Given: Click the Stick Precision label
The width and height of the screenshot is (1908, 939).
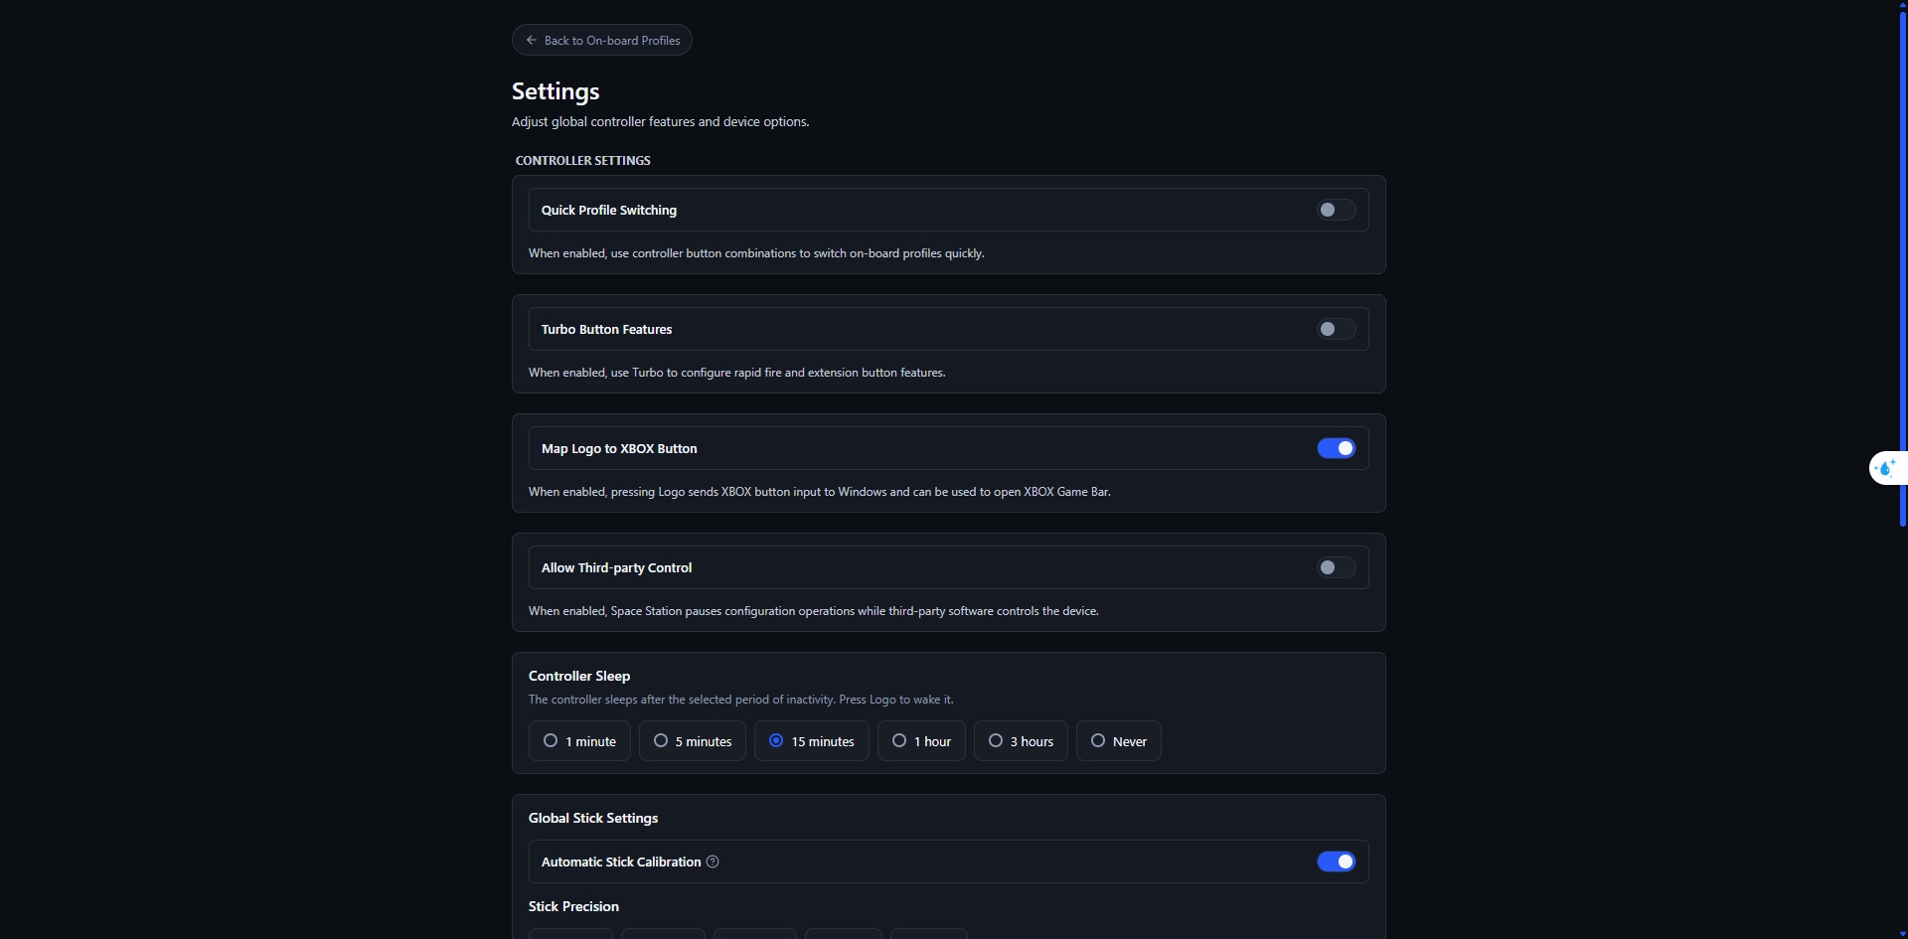Looking at the screenshot, I should coord(573,906).
